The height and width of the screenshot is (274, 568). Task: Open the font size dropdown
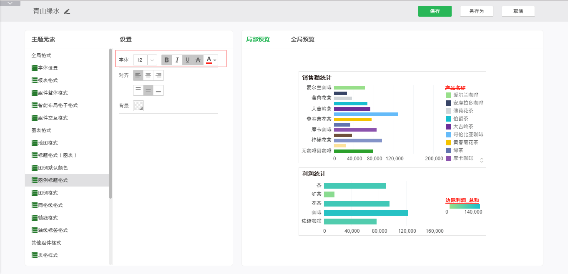[x=152, y=60]
